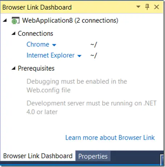Viewport: 165px width, 167px height.
Task: Select the Browser Link Dashboard bottom tab
Action: 38,156
